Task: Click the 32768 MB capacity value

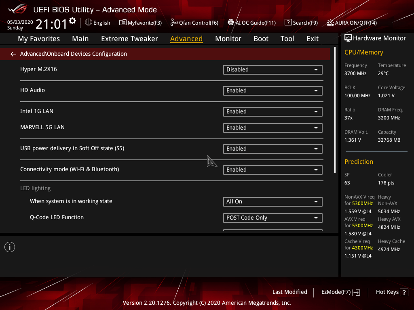Action: click(389, 140)
